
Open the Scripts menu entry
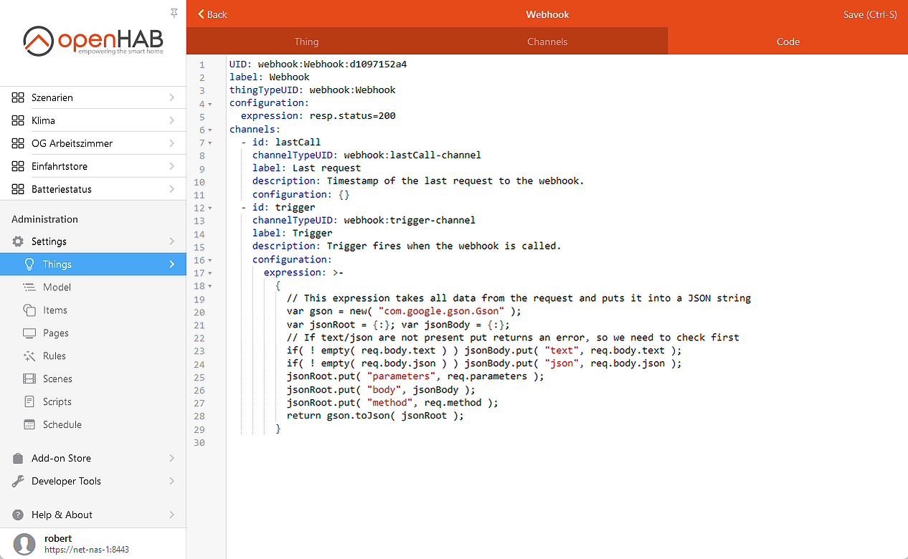[93, 402]
